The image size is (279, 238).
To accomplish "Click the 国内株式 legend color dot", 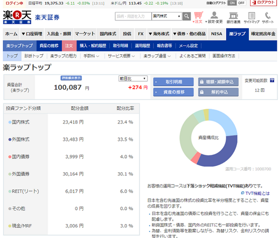I will click(x=10, y=122).
